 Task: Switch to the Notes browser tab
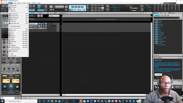point(172,13)
